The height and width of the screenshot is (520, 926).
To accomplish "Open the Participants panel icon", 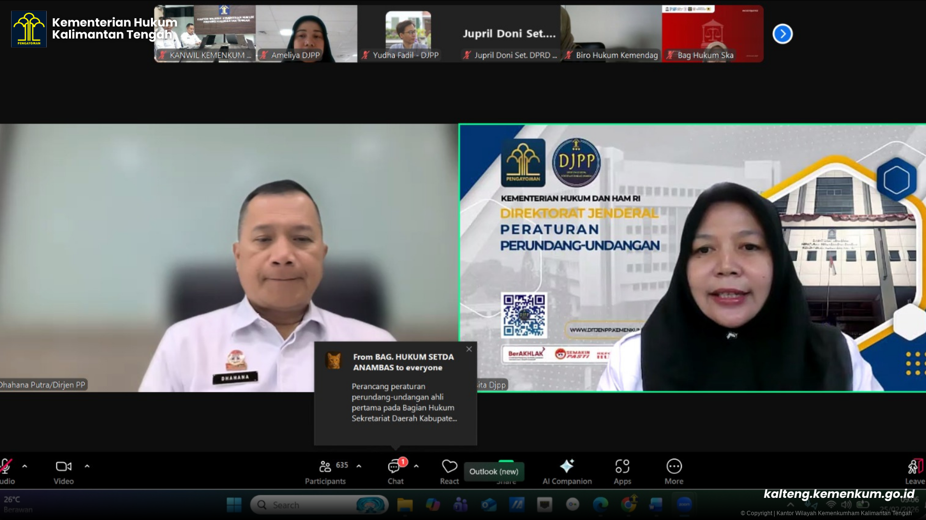I will pos(325,467).
